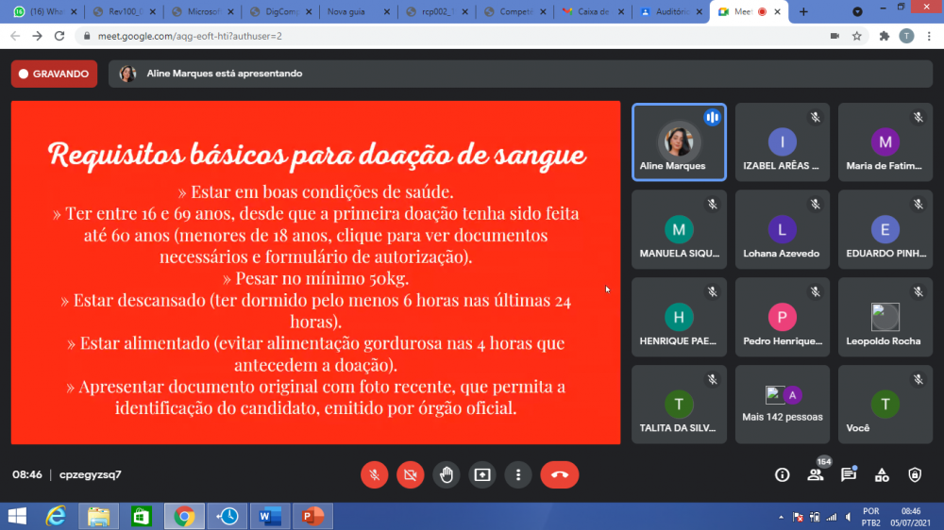
Task: Open meeting details info icon
Action: point(782,474)
